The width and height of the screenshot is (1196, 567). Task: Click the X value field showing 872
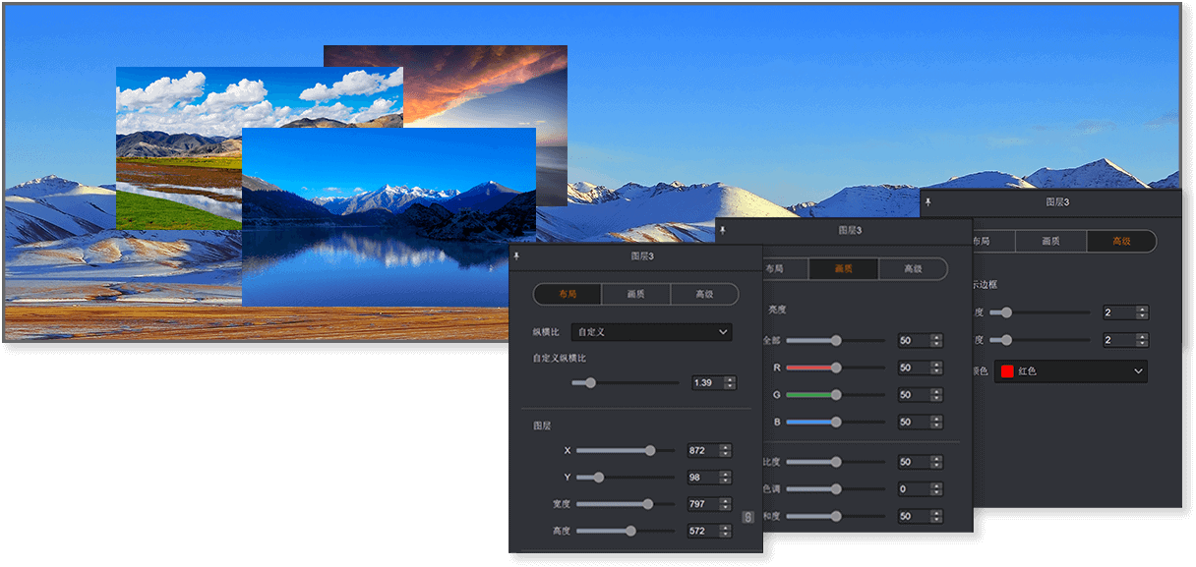coord(702,450)
